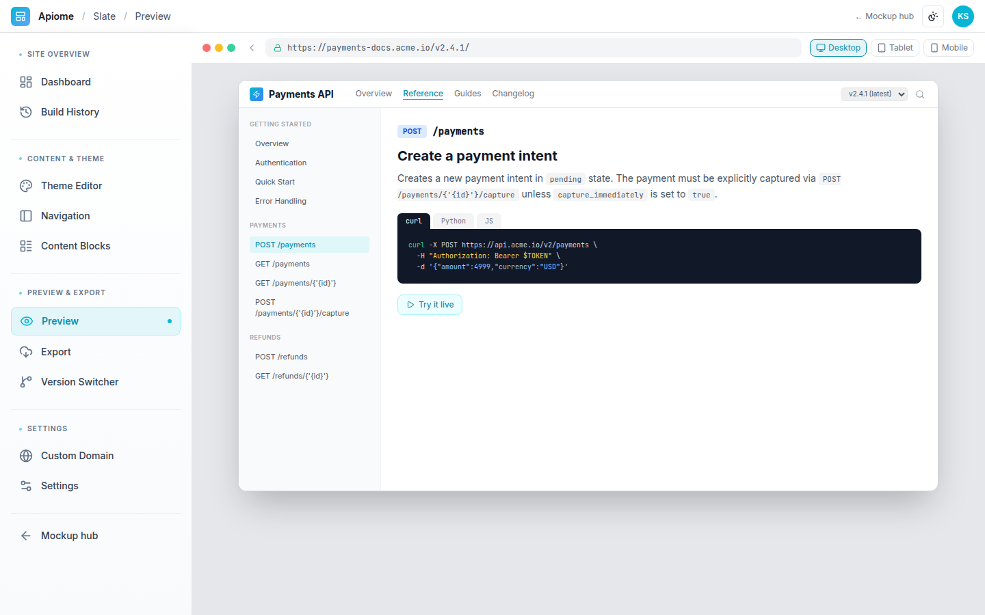This screenshot has width=985, height=615.
Task: Click the Navigation panel icon
Action: coord(26,216)
